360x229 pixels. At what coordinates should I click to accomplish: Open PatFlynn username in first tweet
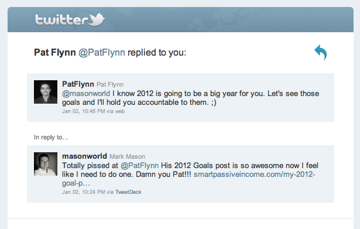click(78, 84)
